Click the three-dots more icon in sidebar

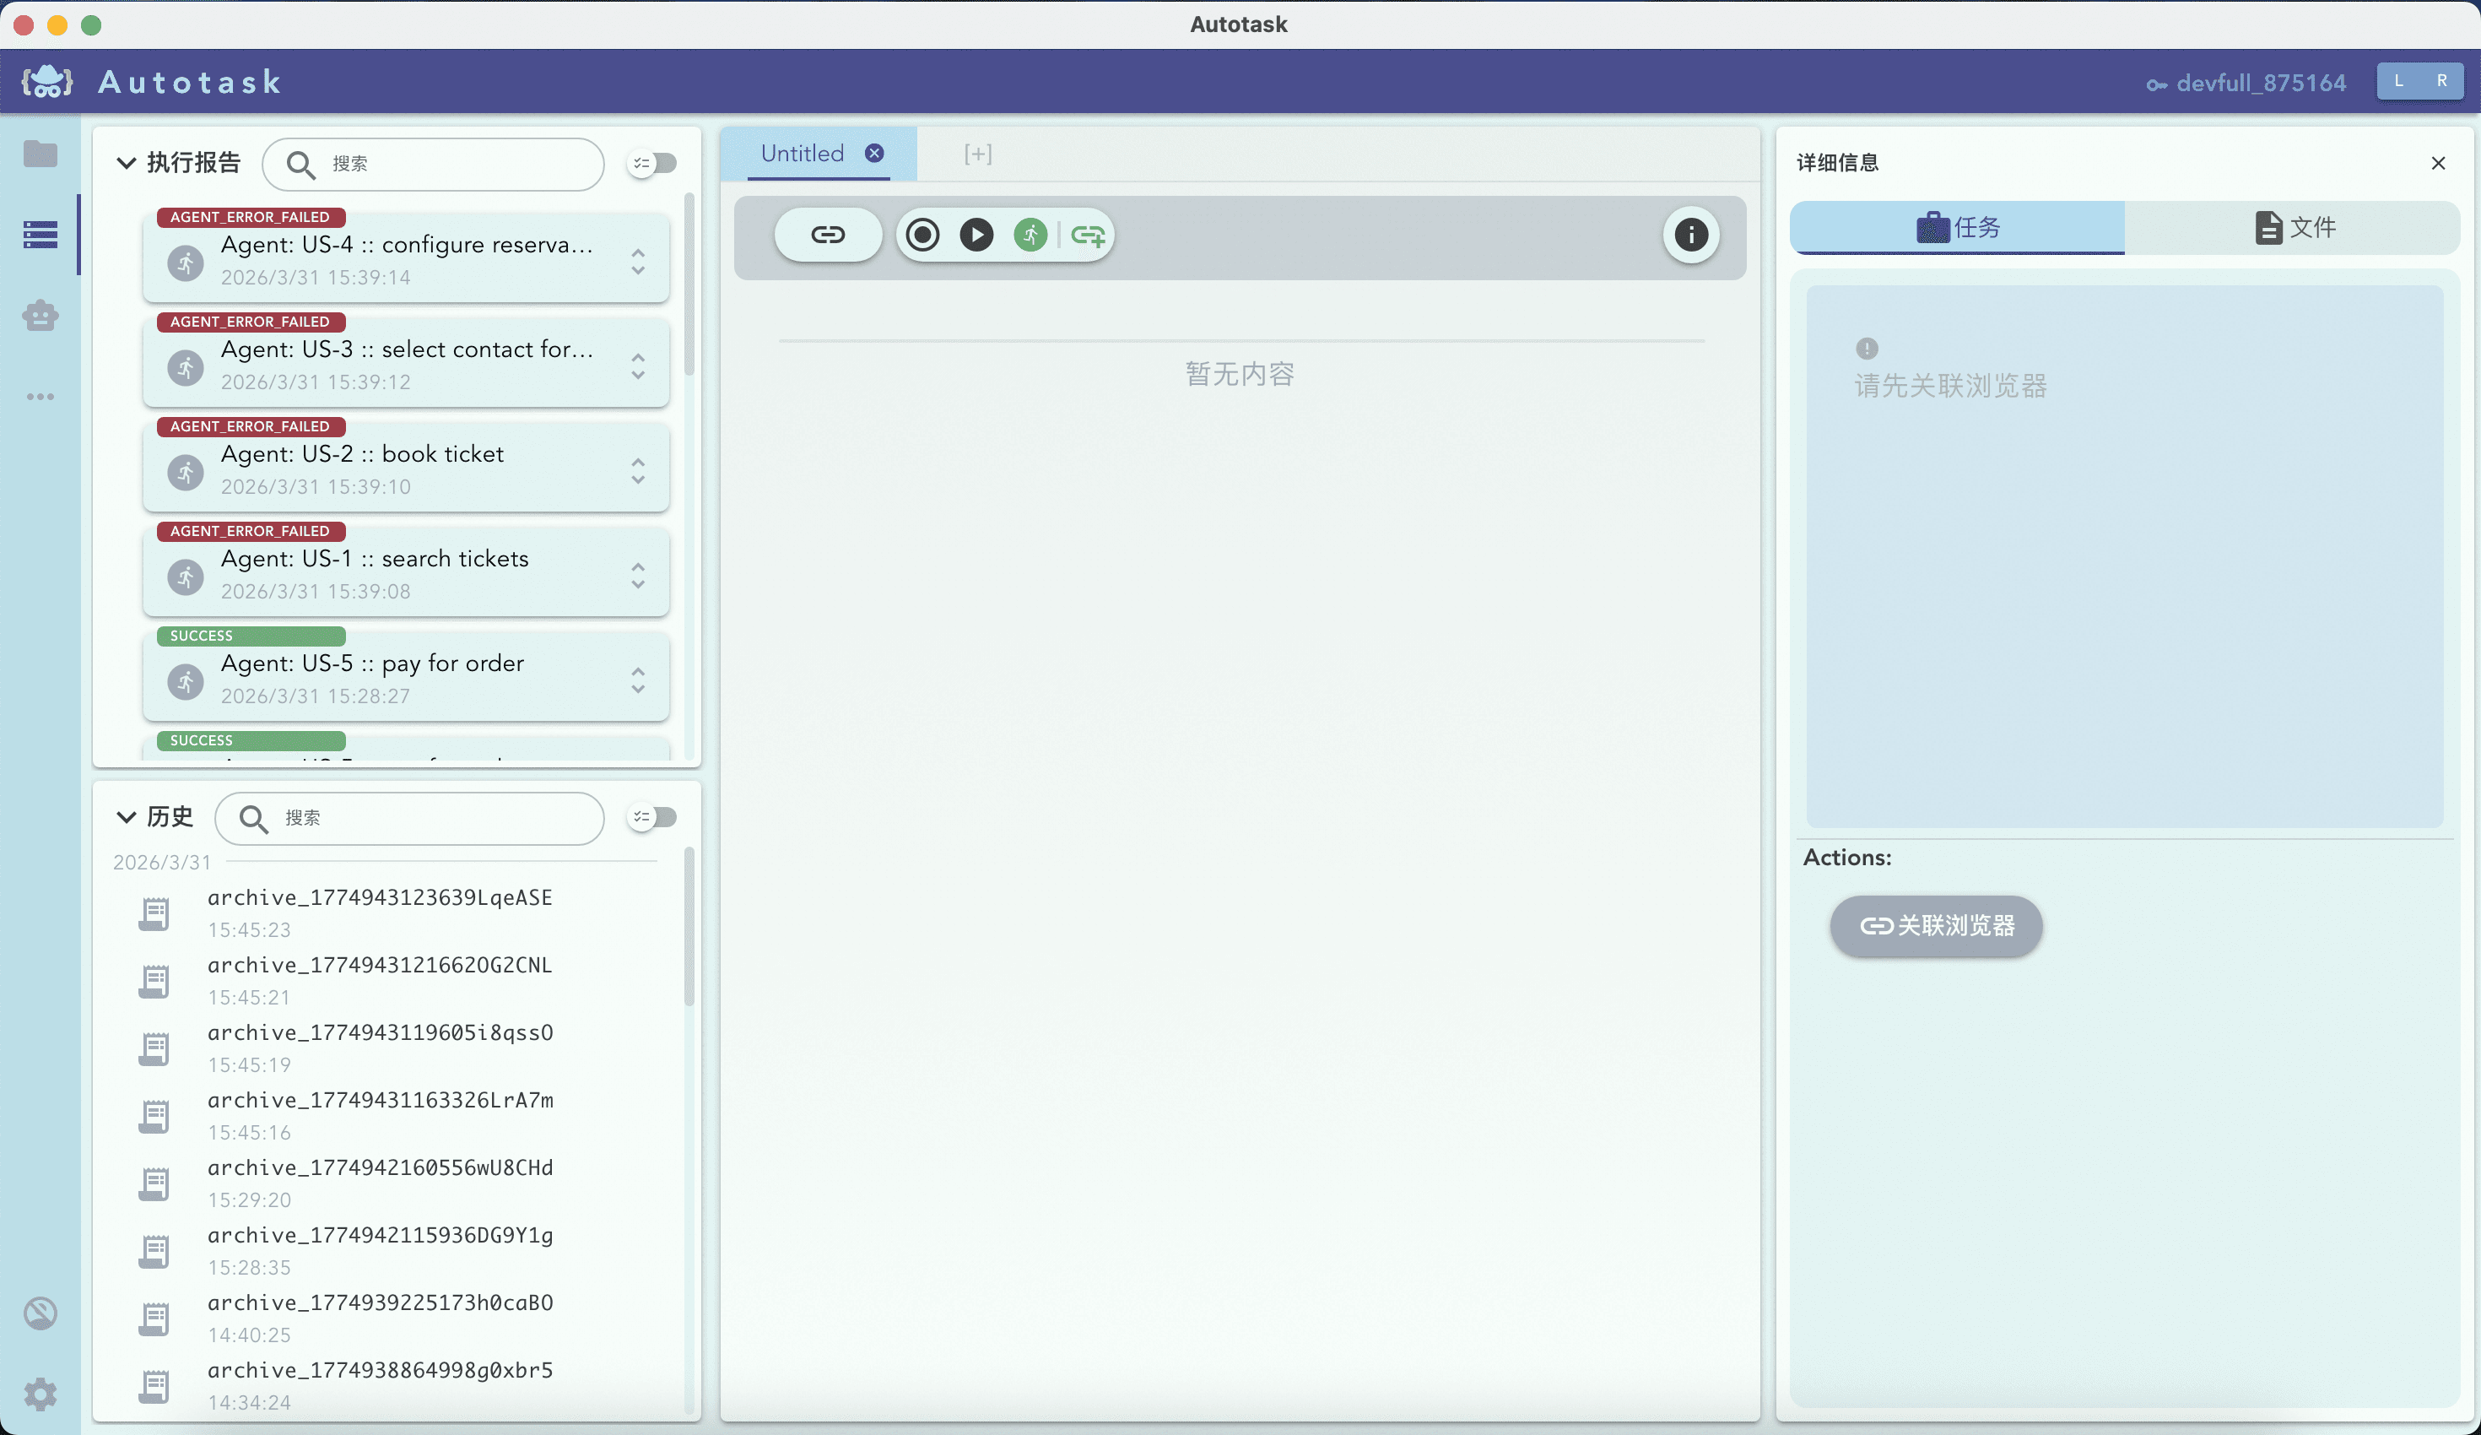(x=41, y=396)
